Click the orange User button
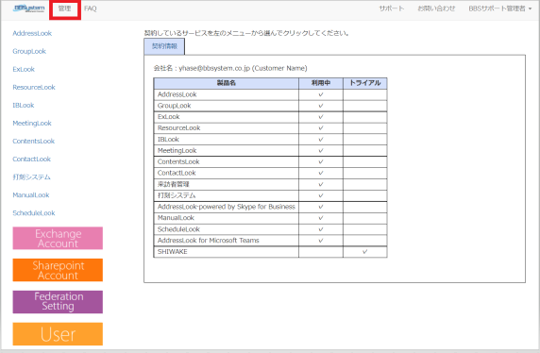The width and height of the screenshot is (540, 353). [x=58, y=334]
